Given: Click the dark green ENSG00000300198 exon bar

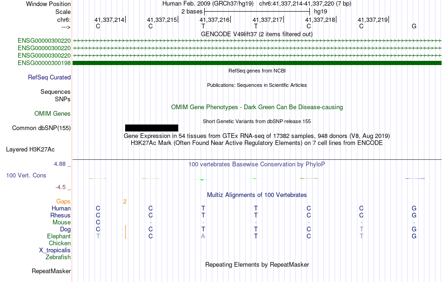Looking at the screenshot, I should click(257, 63).
